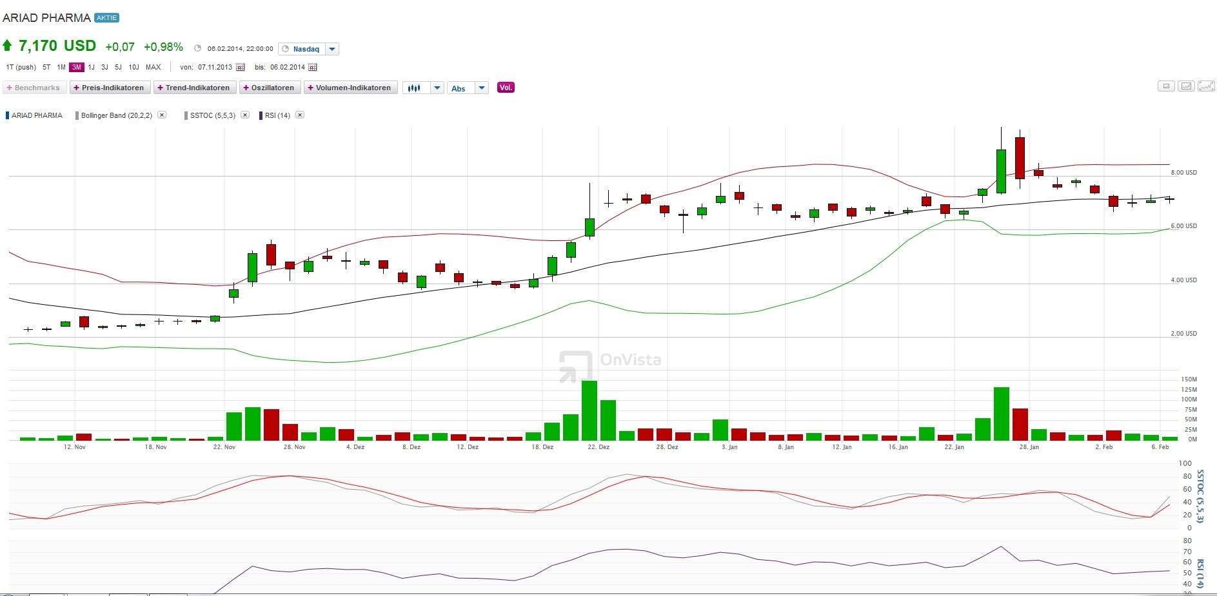The image size is (1217, 596).
Task: Toggle the Vol. volume display button
Action: 506,88
